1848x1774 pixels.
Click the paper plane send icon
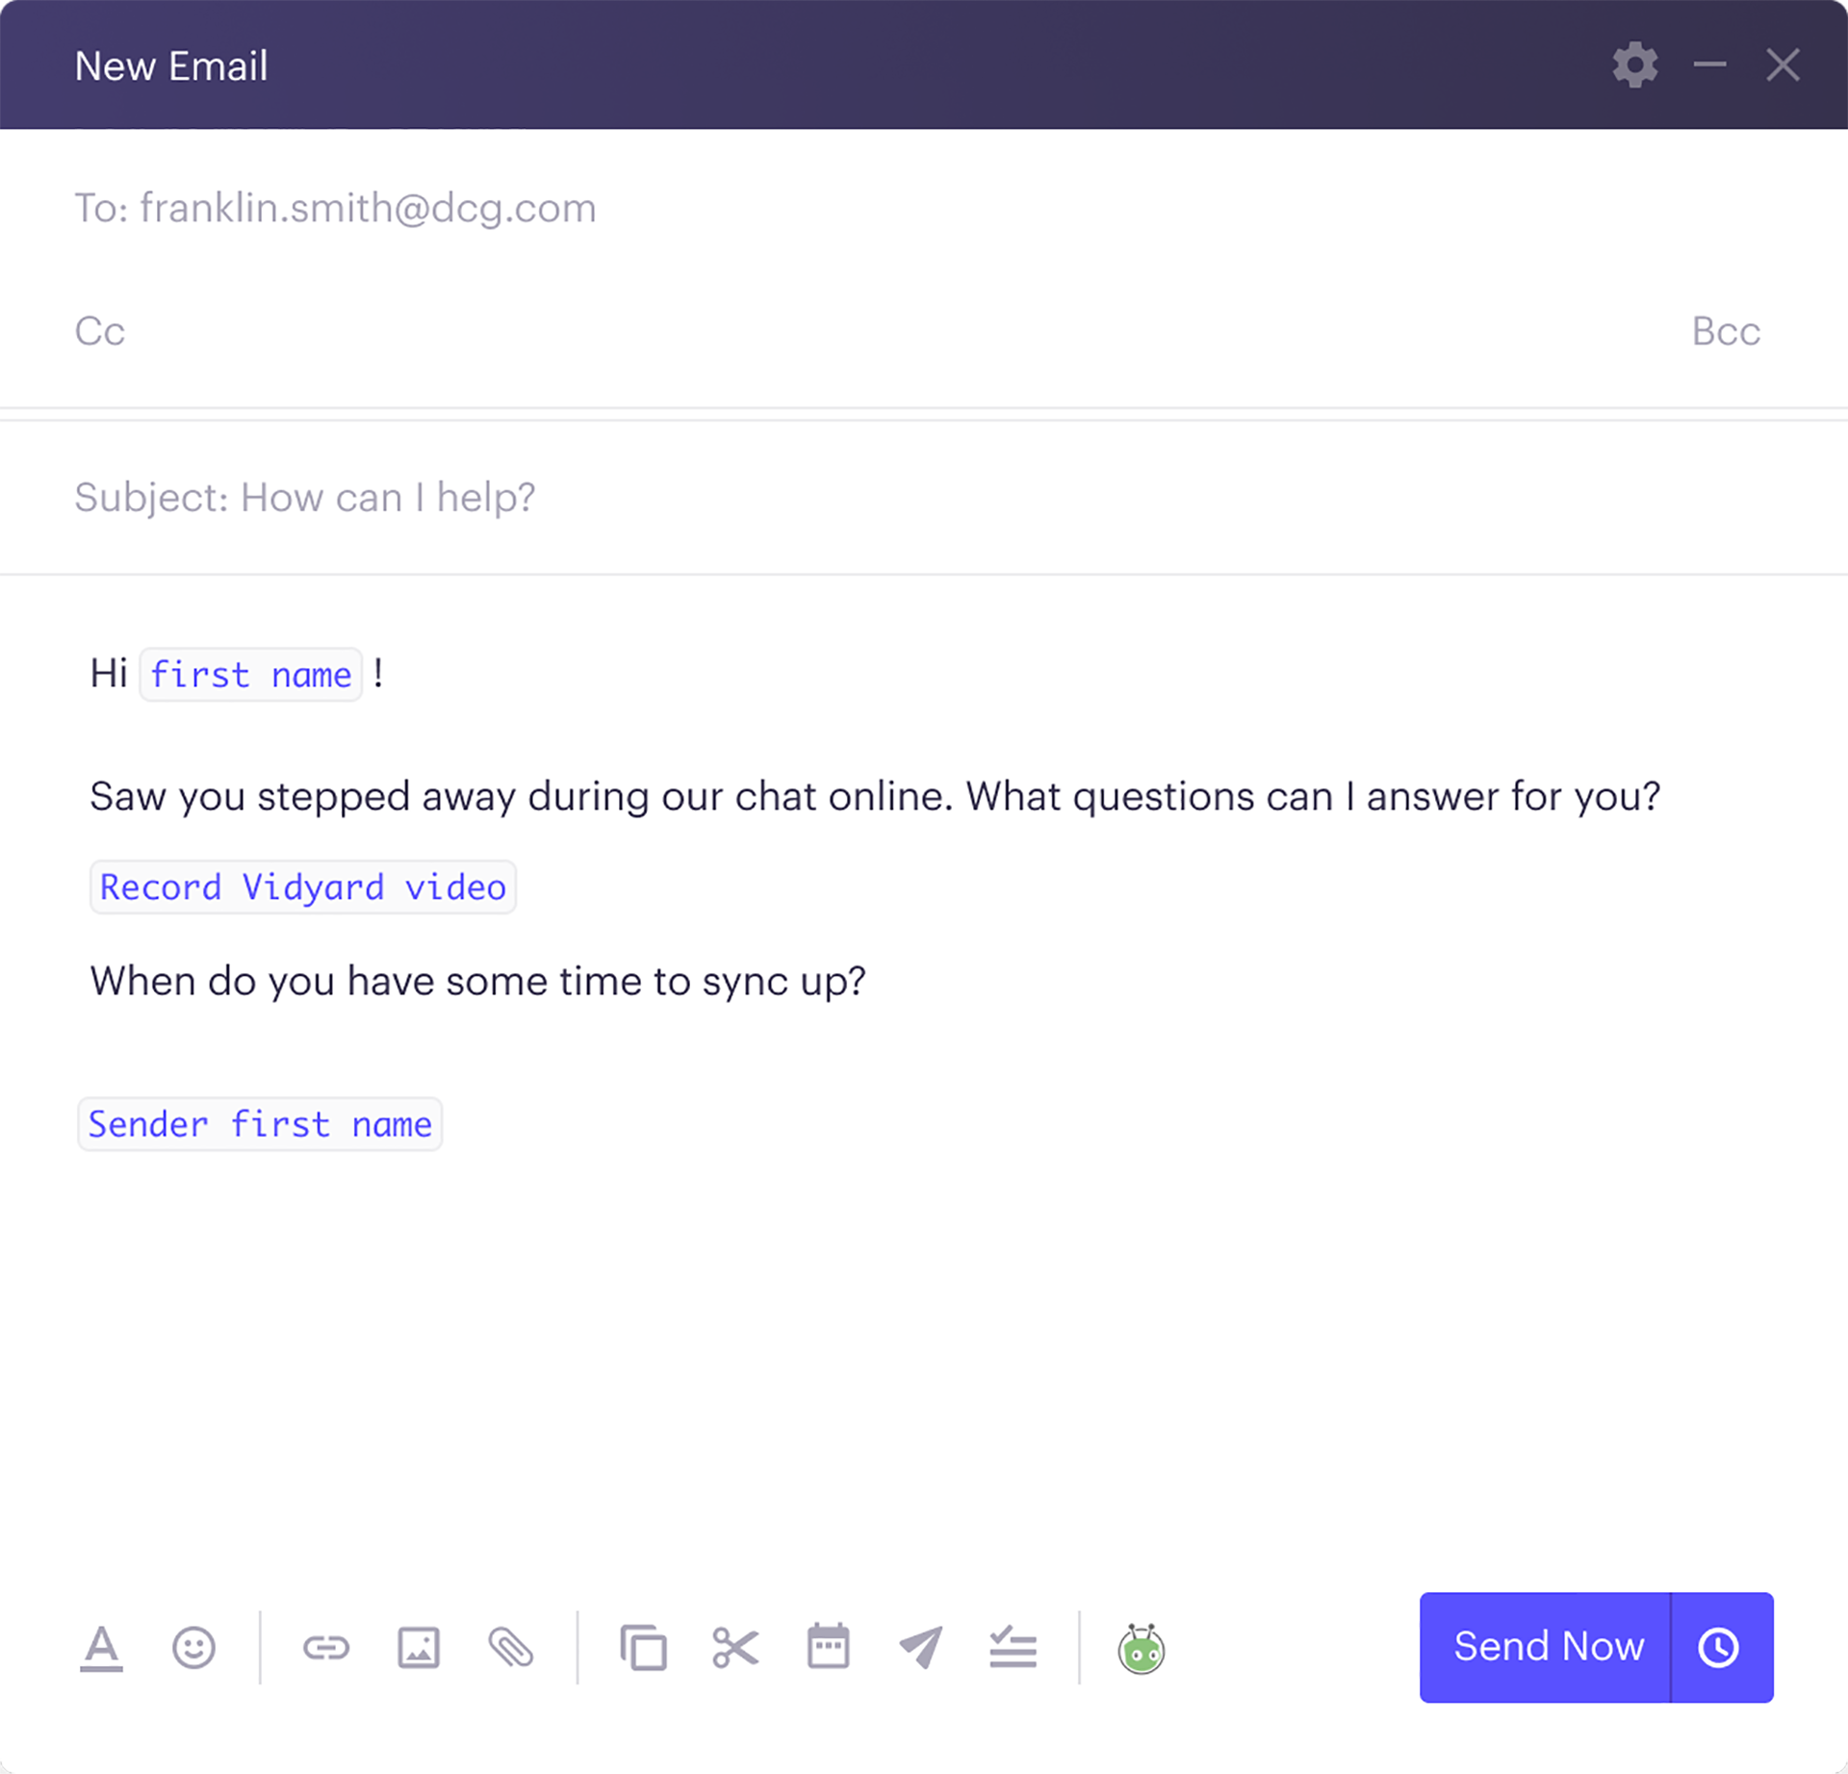click(920, 1647)
